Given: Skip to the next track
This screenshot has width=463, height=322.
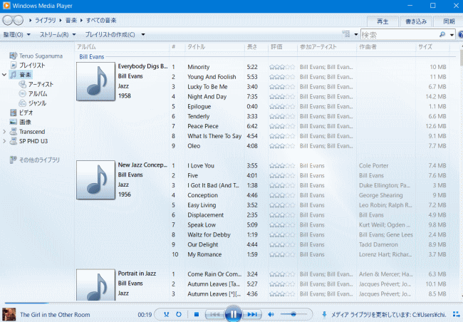Looking at the screenshot, I should [252, 314].
